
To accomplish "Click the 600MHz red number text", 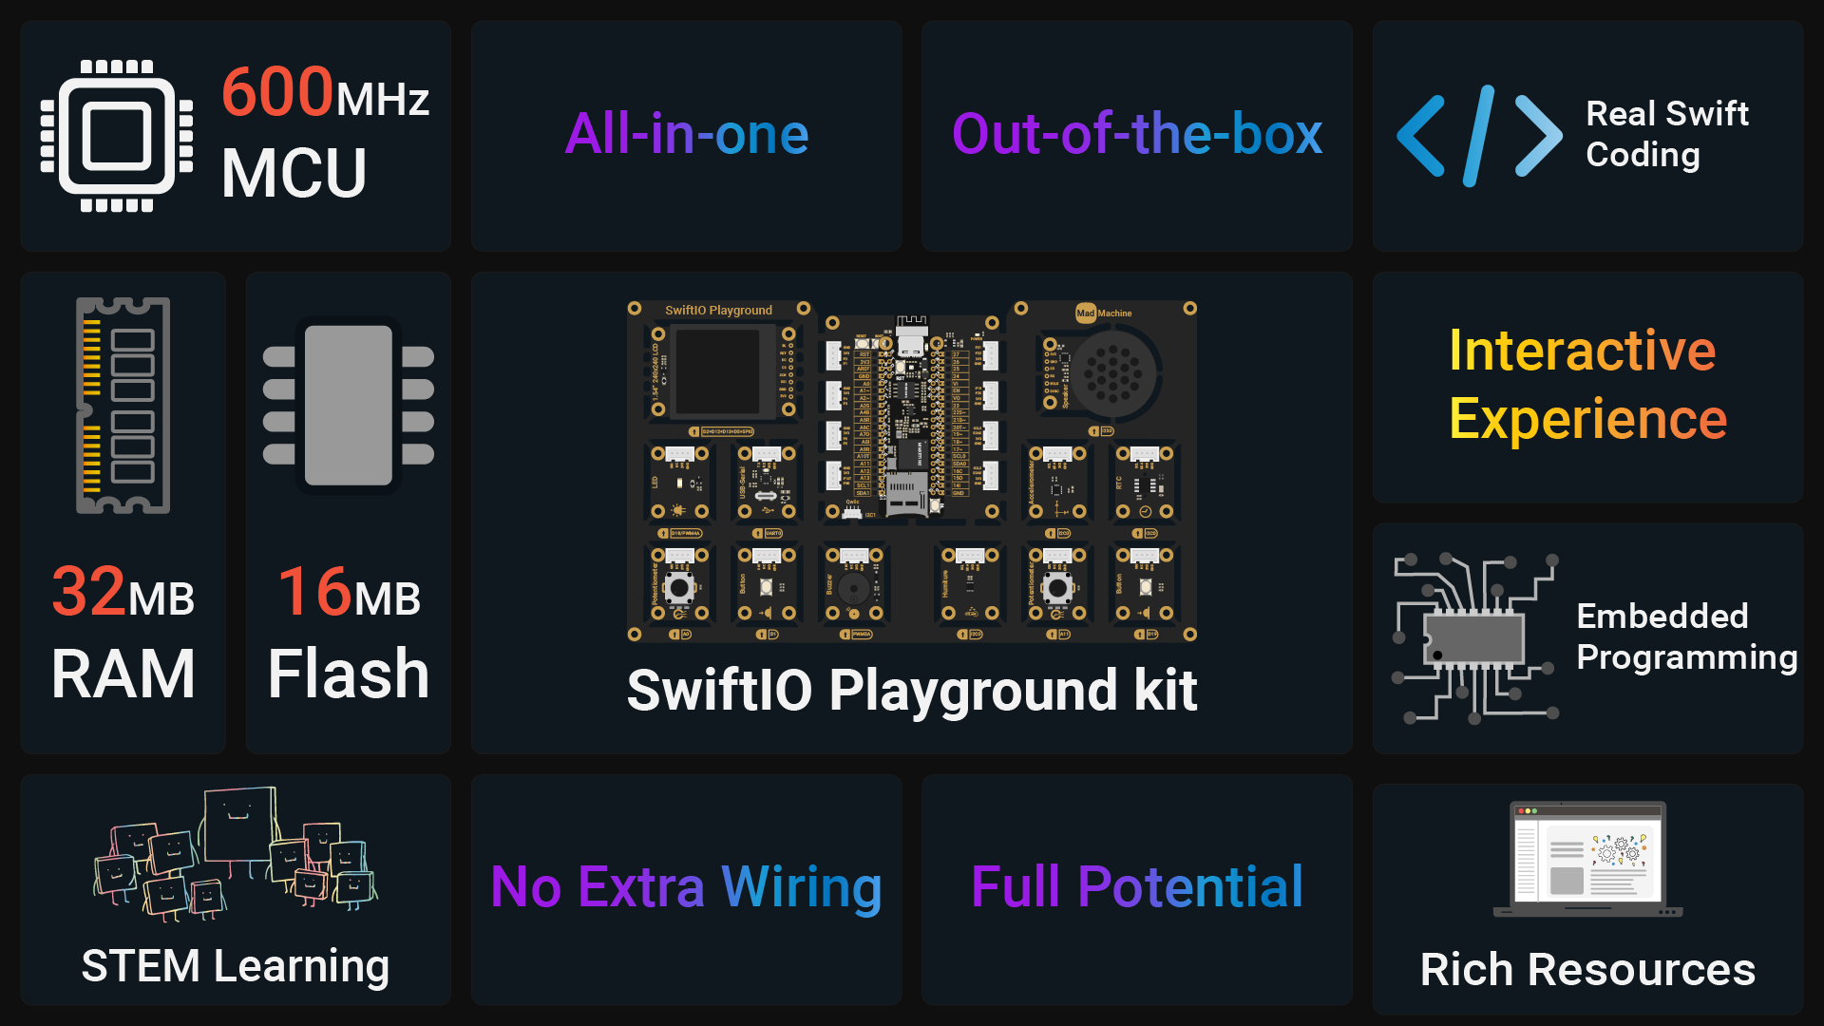I will pyautogui.click(x=277, y=91).
